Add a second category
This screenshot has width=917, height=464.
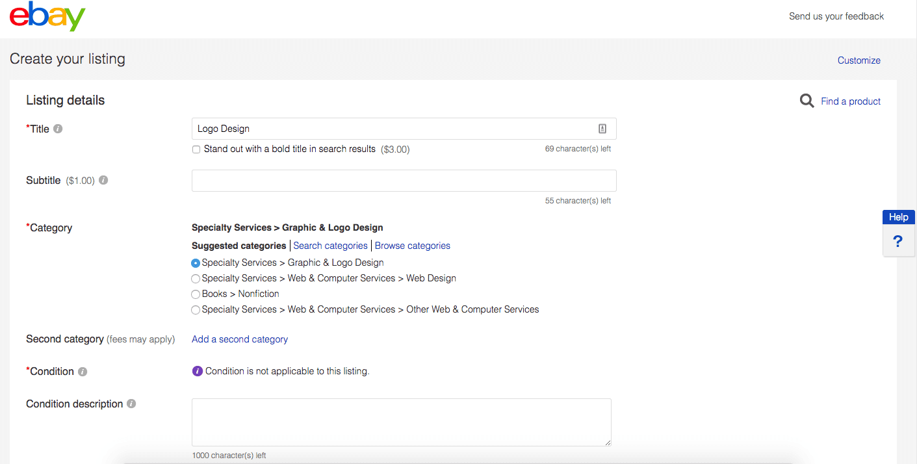point(239,339)
